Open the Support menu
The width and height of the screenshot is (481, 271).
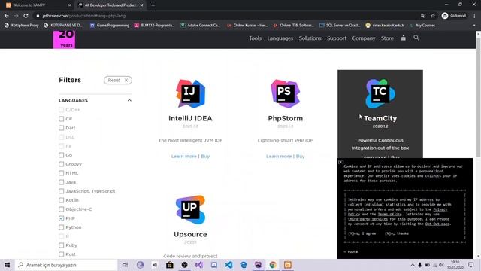click(337, 38)
